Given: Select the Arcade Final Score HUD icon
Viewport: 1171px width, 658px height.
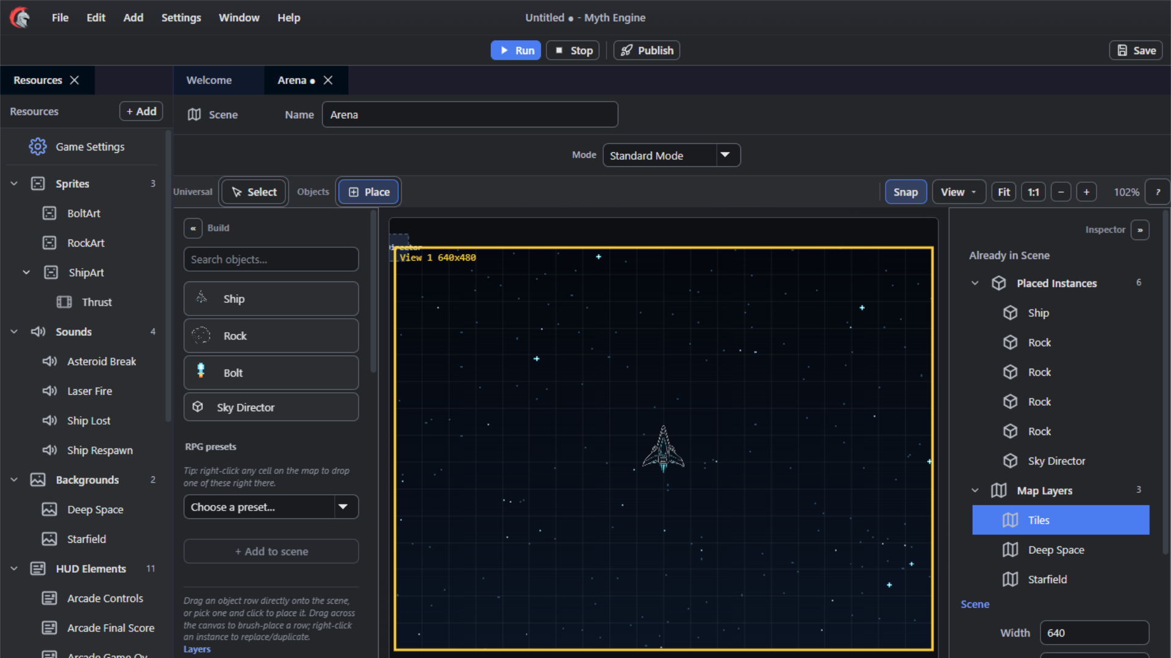Looking at the screenshot, I should pyautogui.click(x=49, y=628).
